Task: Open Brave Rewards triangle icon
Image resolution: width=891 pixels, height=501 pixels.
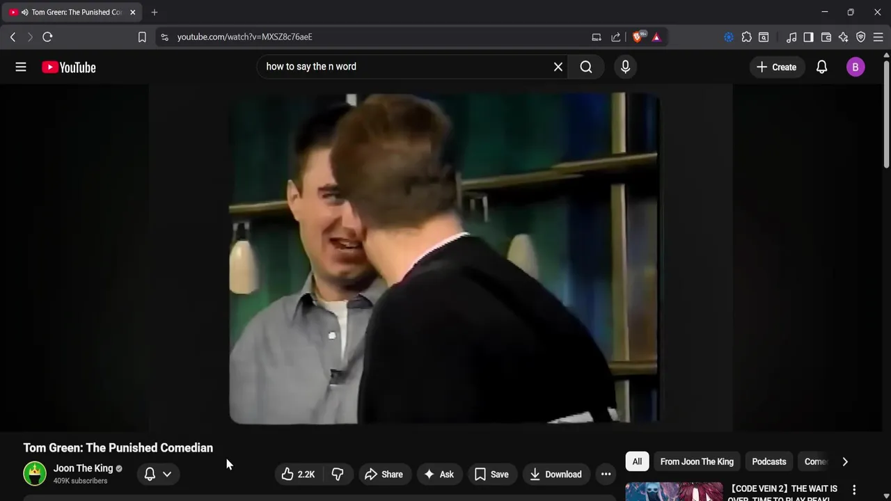Action: coord(656,37)
